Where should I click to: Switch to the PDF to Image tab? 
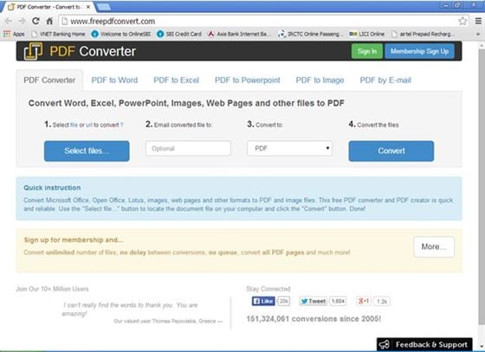[320, 80]
